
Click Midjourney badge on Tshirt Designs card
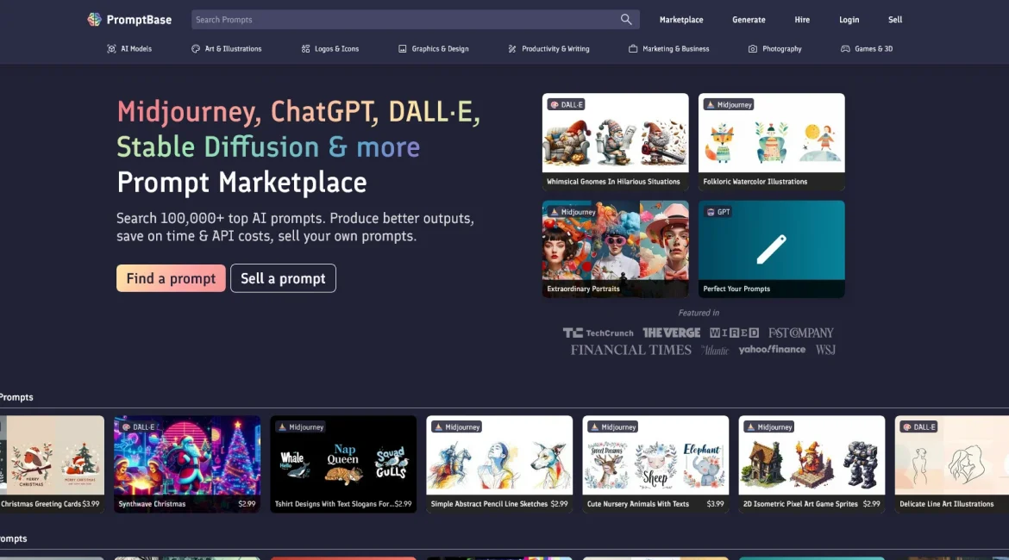point(300,427)
